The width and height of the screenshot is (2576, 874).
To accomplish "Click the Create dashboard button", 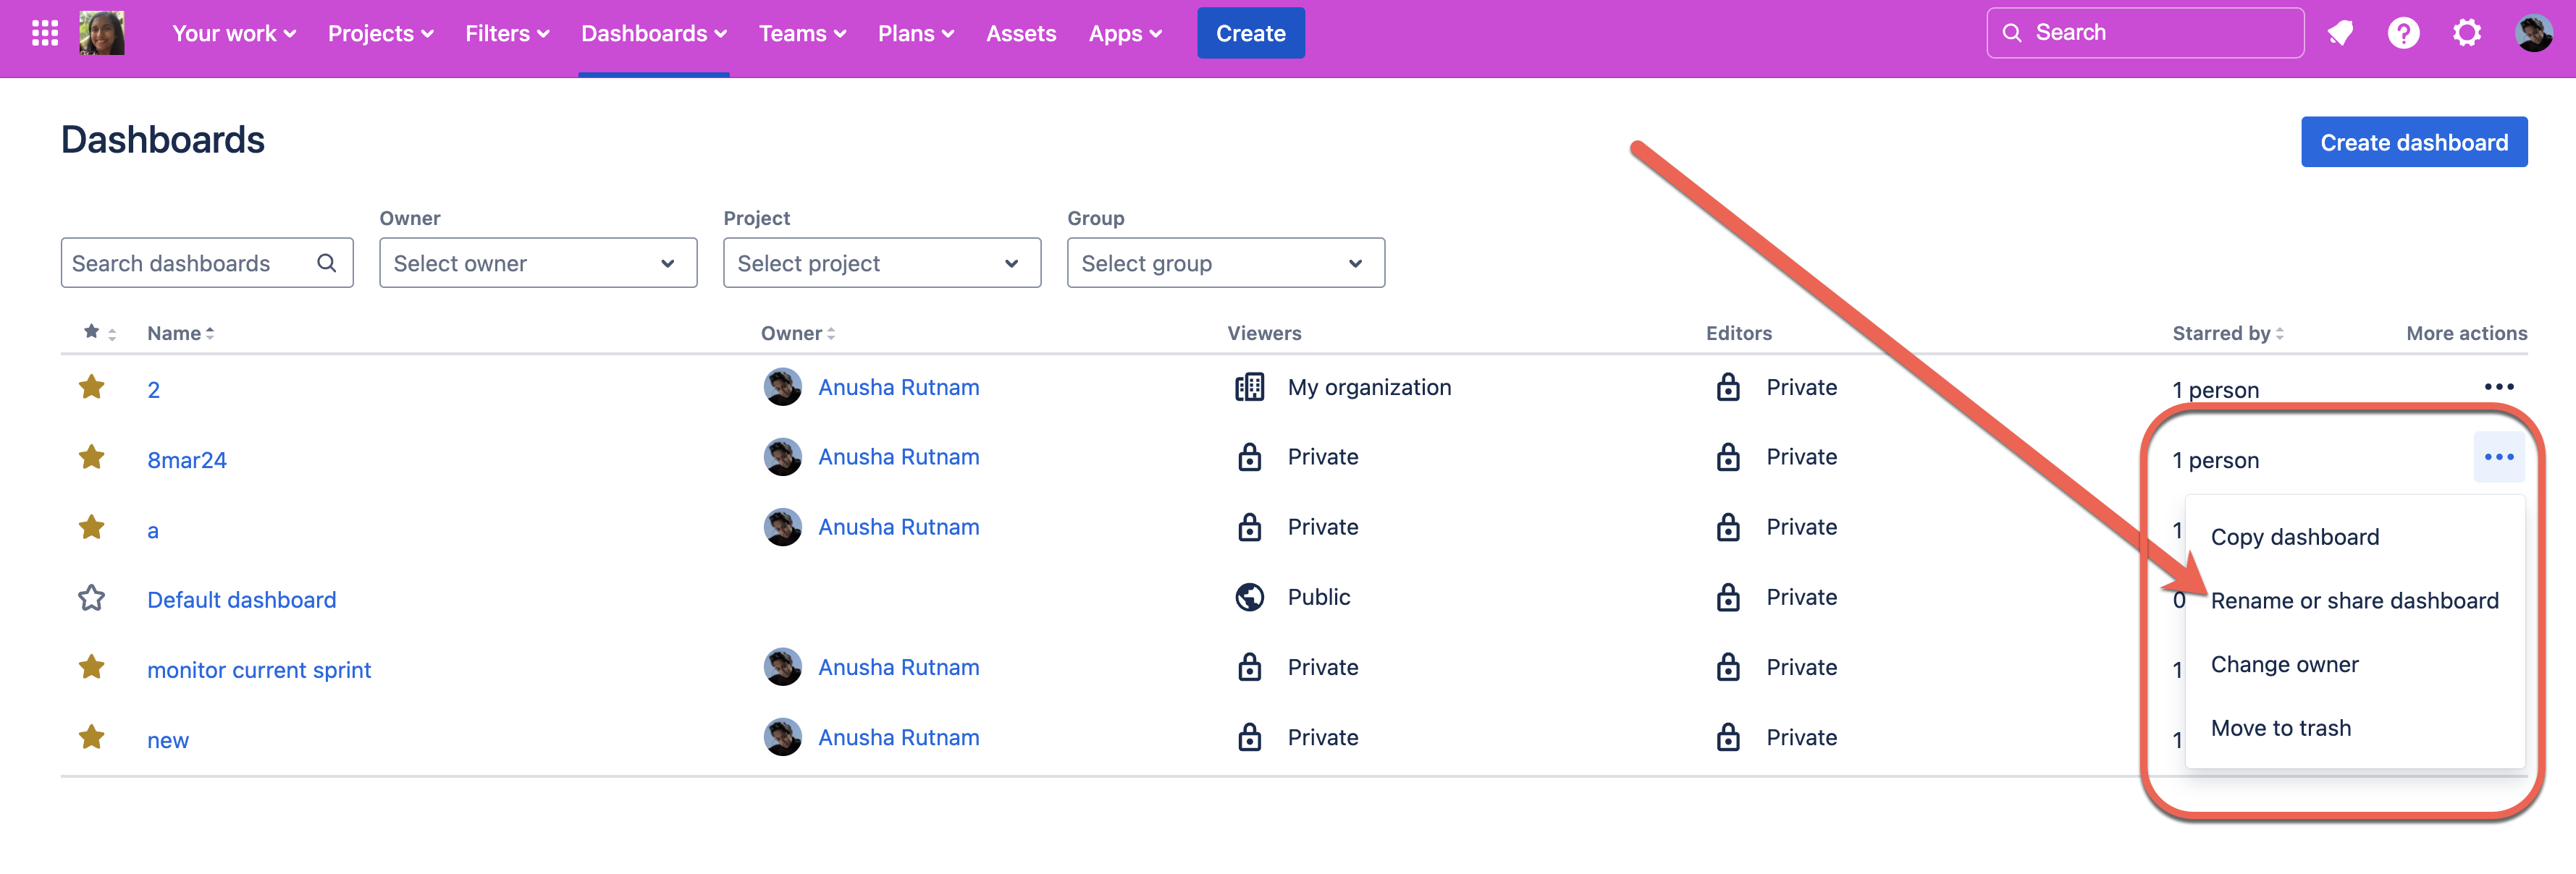I will [2413, 142].
